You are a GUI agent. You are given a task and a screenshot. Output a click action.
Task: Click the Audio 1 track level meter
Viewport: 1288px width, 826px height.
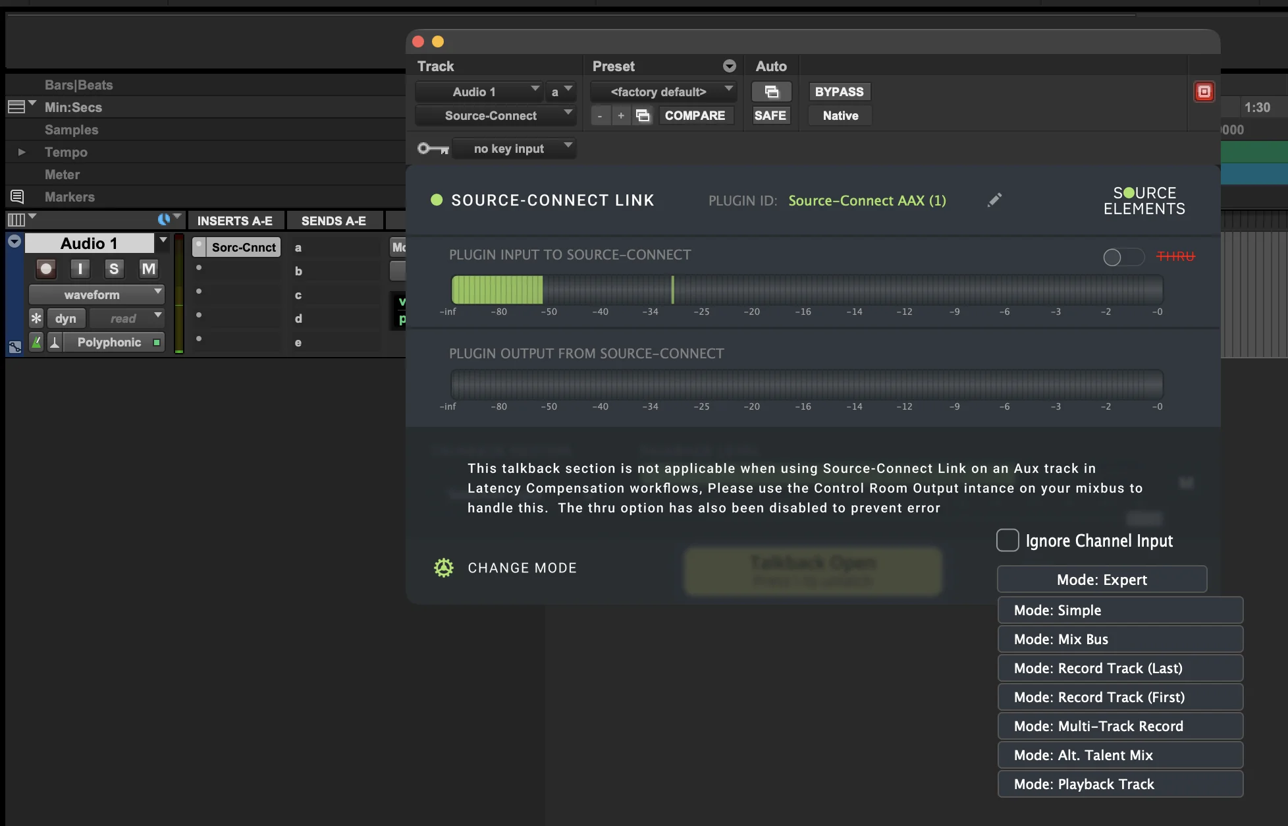178,294
